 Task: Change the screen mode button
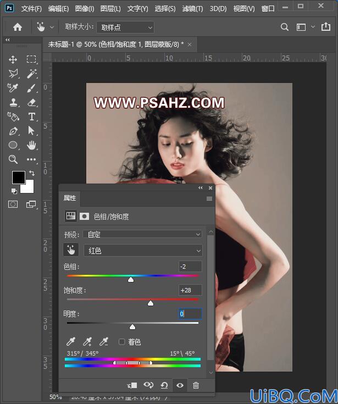click(x=31, y=204)
